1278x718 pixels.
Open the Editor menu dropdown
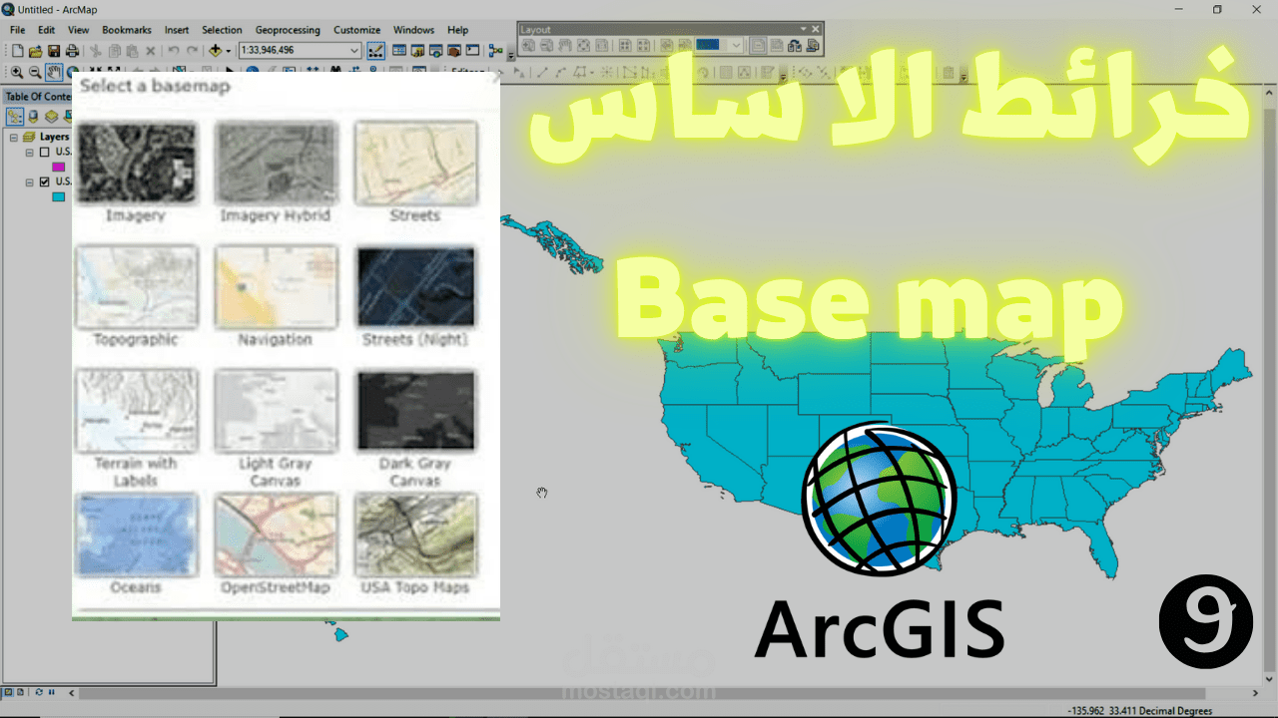(x=469, y=72)
